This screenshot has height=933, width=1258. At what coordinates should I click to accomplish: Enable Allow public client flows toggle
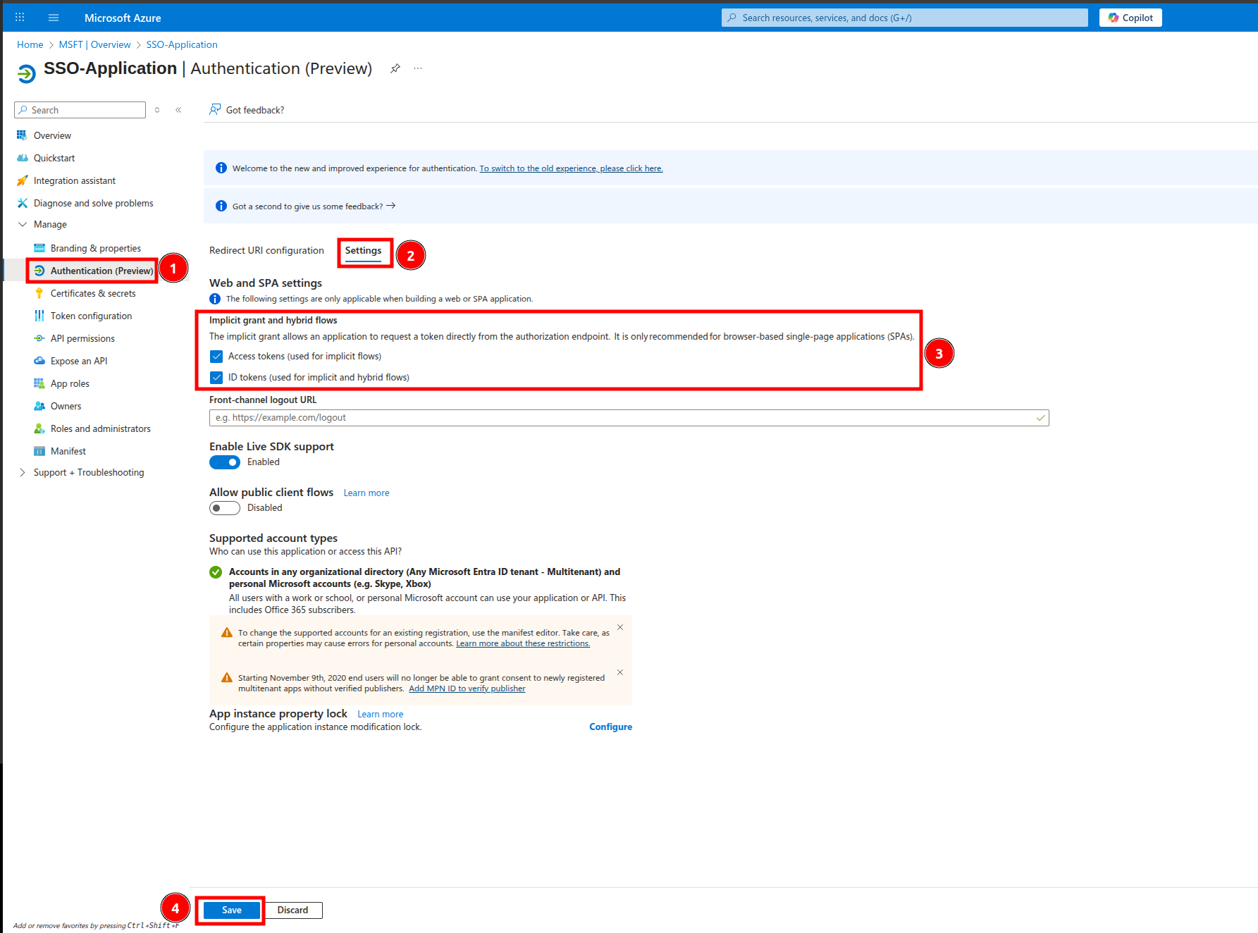click(x=225, y=508)
